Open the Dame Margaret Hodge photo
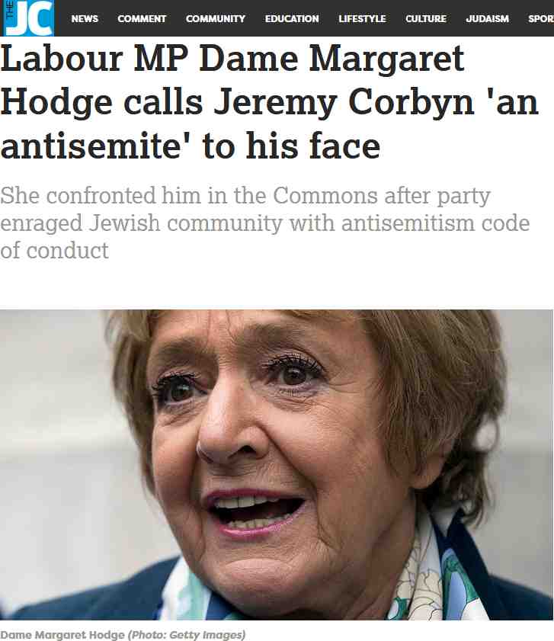554x641 pixels. click(x=277, y=465)
